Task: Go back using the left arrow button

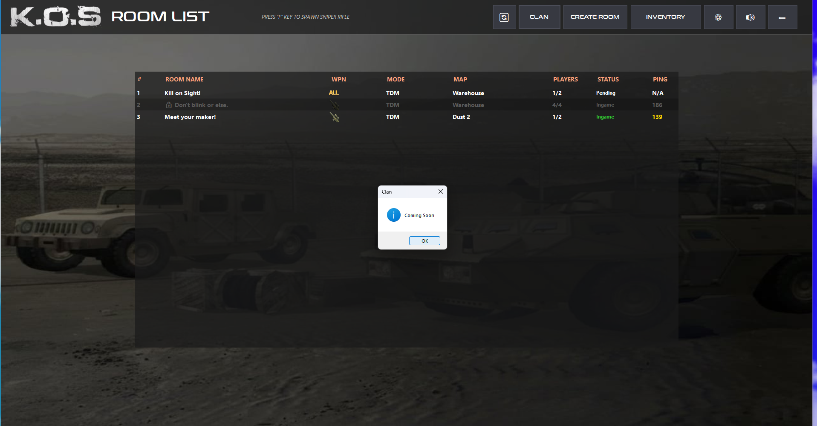Action: click(x=782, y=17)
